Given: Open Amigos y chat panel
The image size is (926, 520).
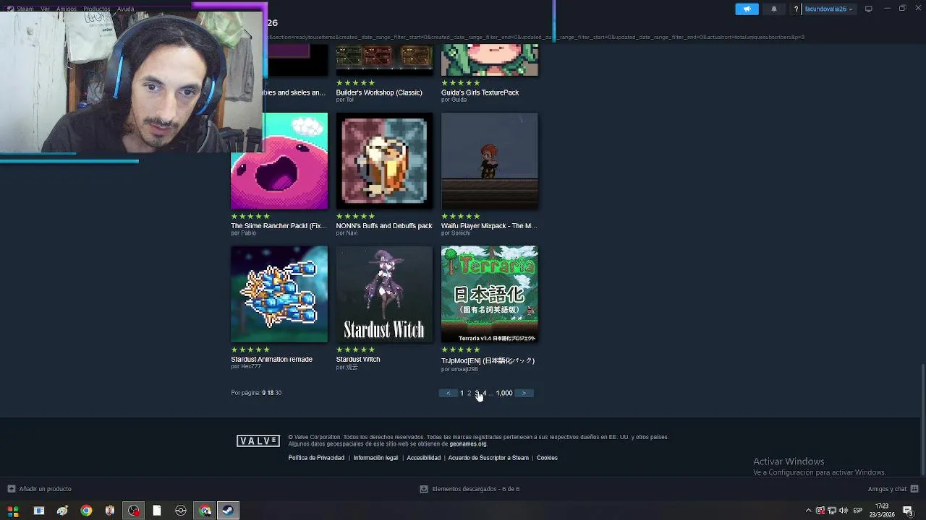Looking at the screenshot, I should [893, 489].
